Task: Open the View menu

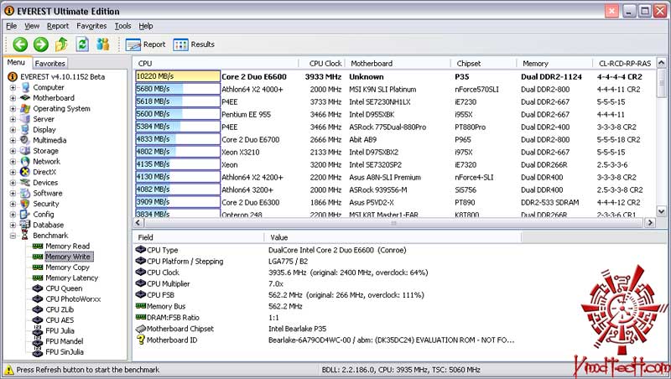Action: [x=32, y=26]
